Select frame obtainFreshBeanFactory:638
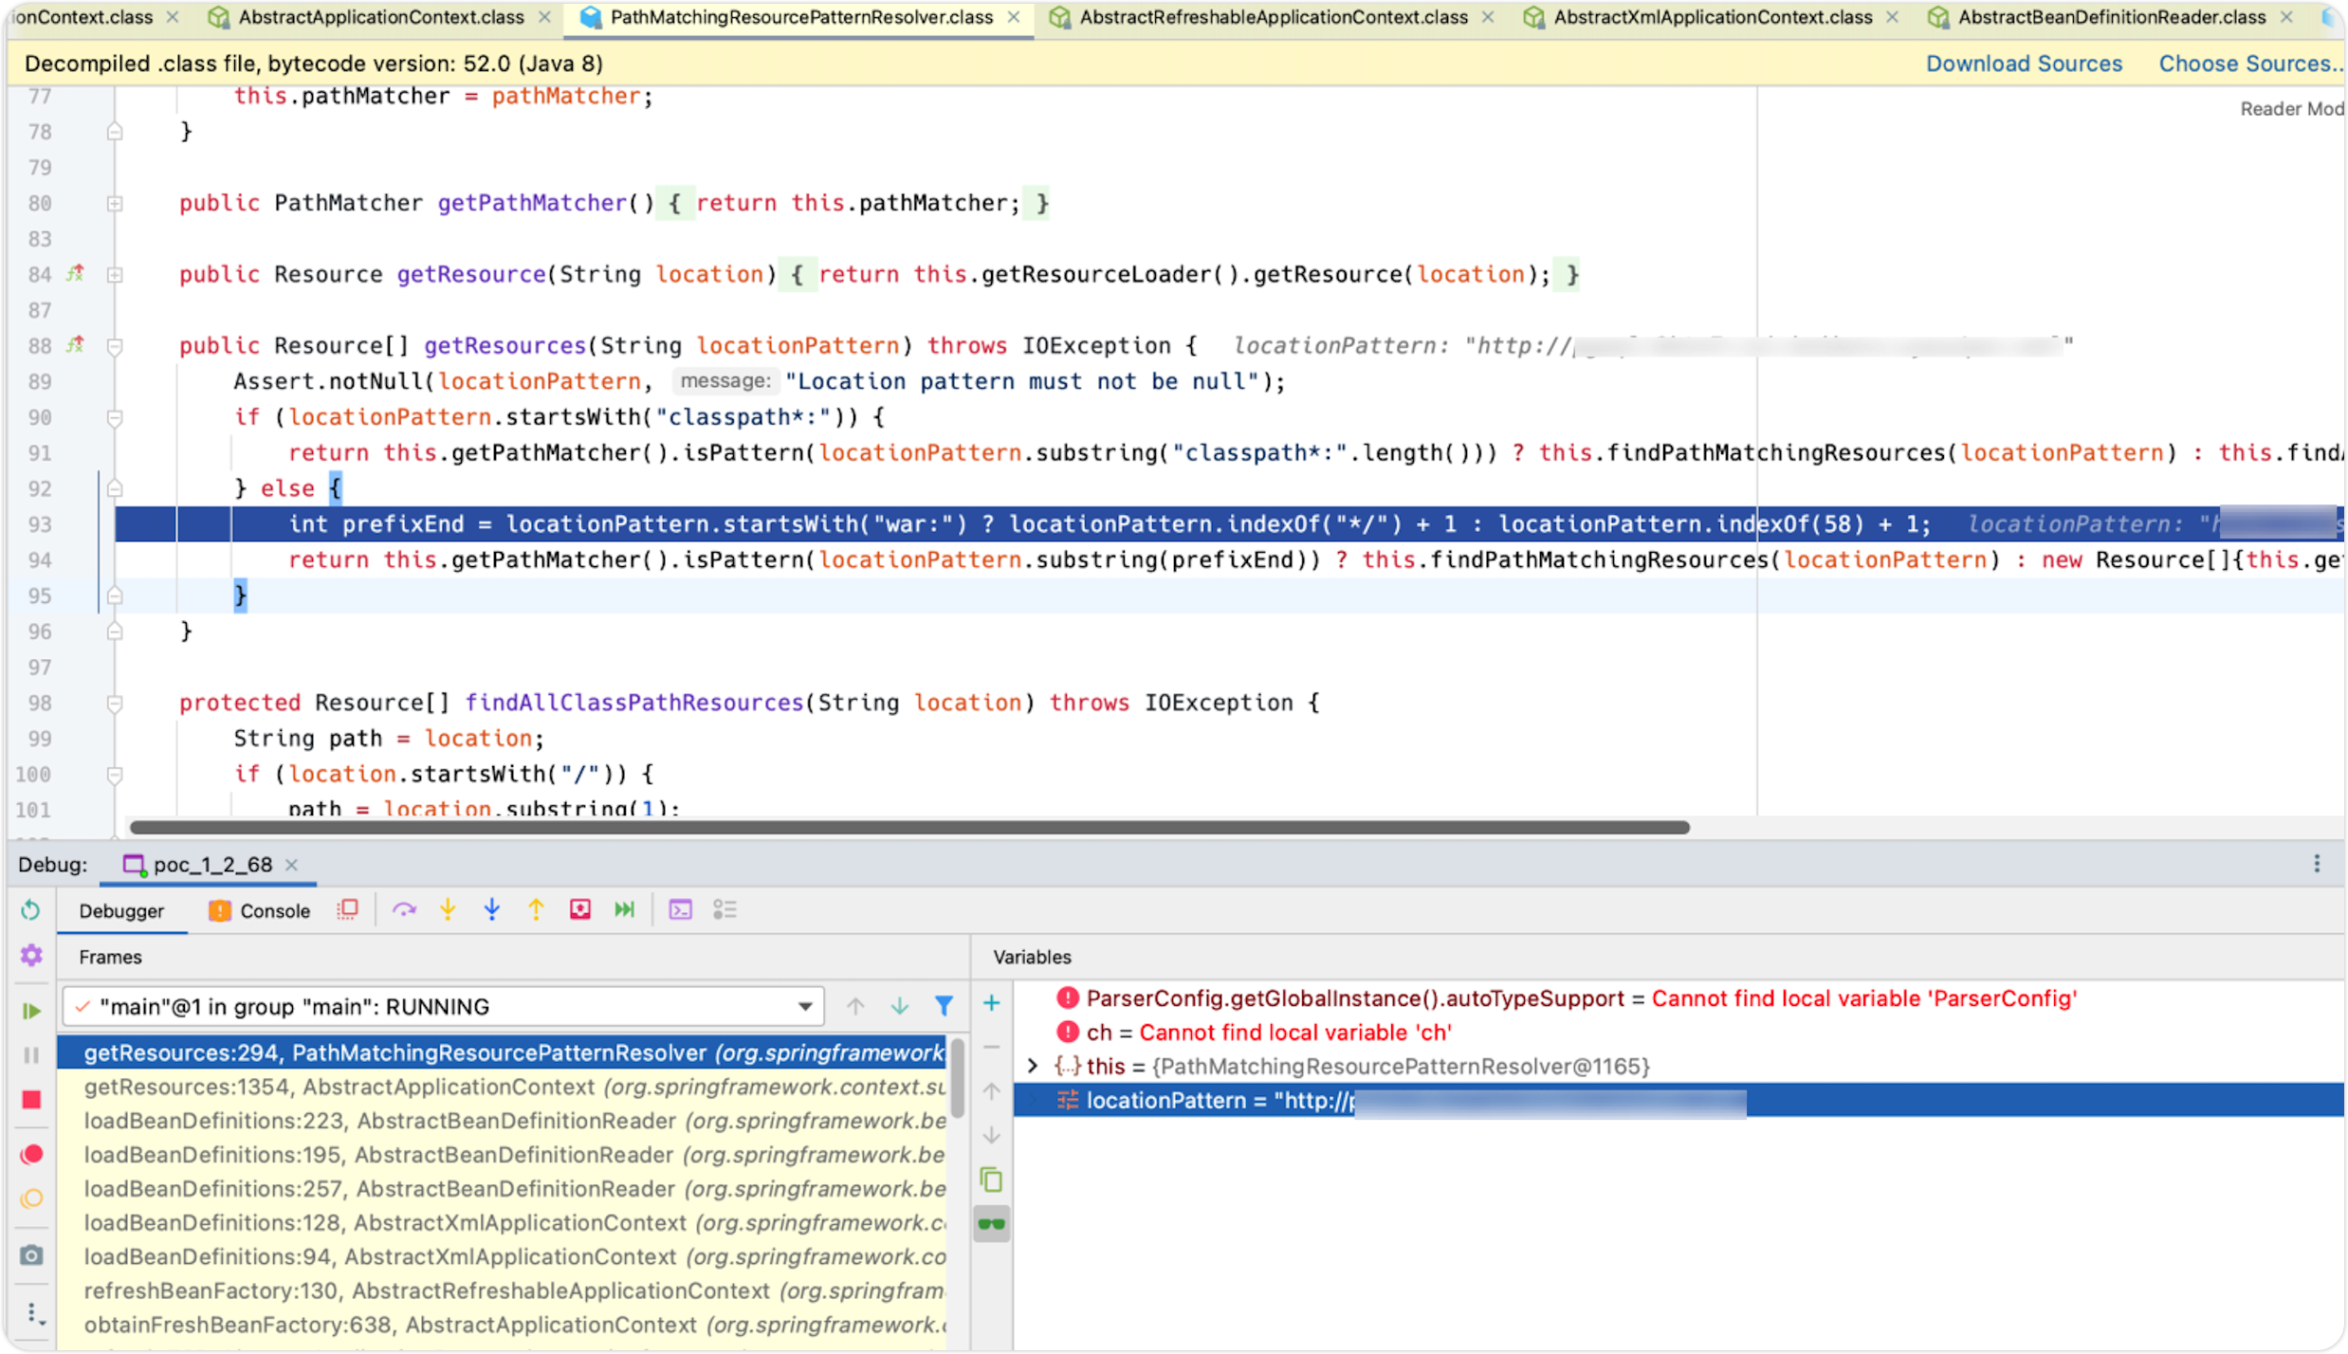 [502, 1326]
